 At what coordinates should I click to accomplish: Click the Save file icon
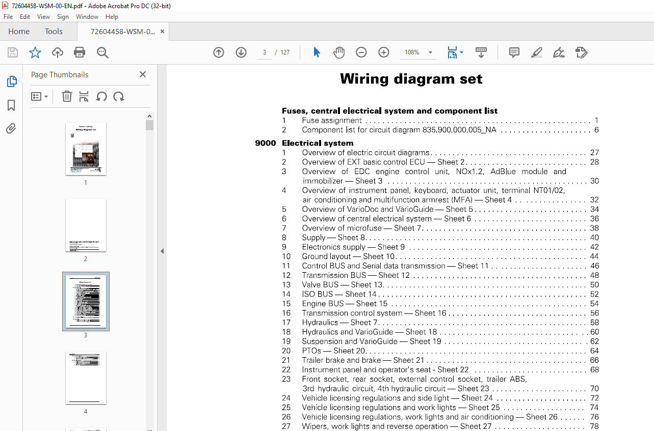pos(13,52)
